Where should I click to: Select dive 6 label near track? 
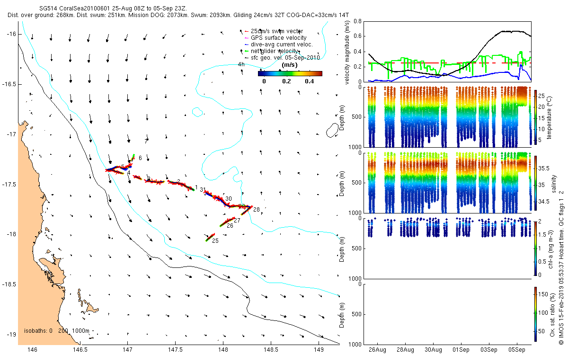[x=140, y=158]
